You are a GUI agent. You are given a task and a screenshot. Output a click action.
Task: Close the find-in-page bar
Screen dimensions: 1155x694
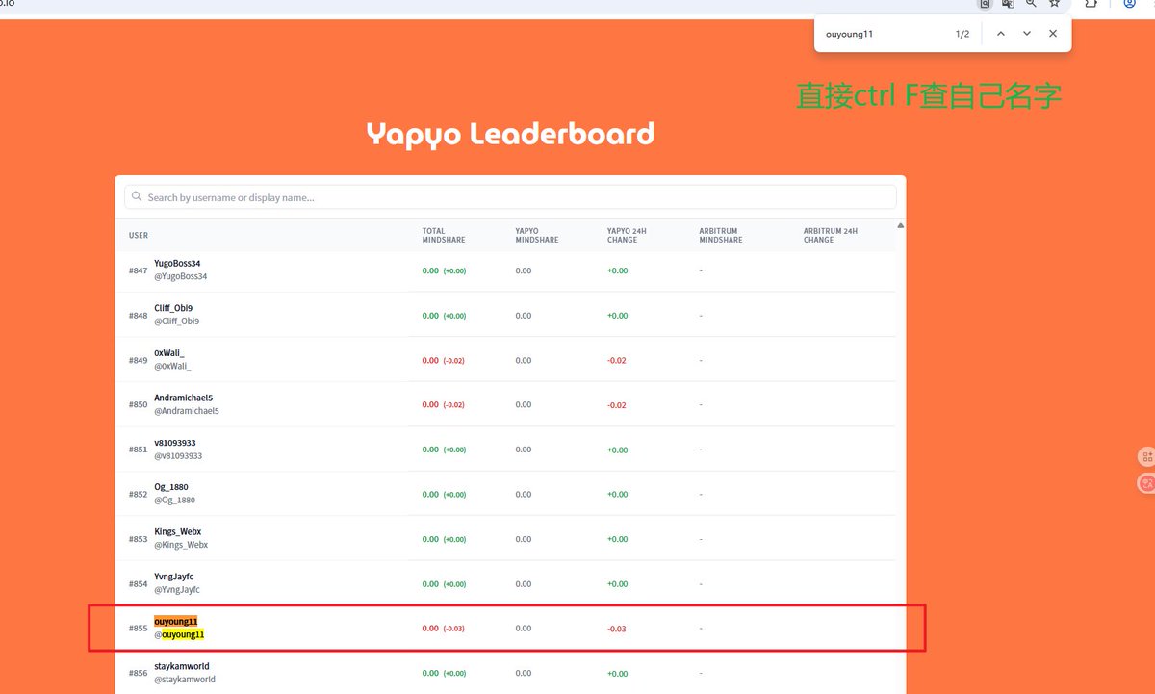point(1053,34)
